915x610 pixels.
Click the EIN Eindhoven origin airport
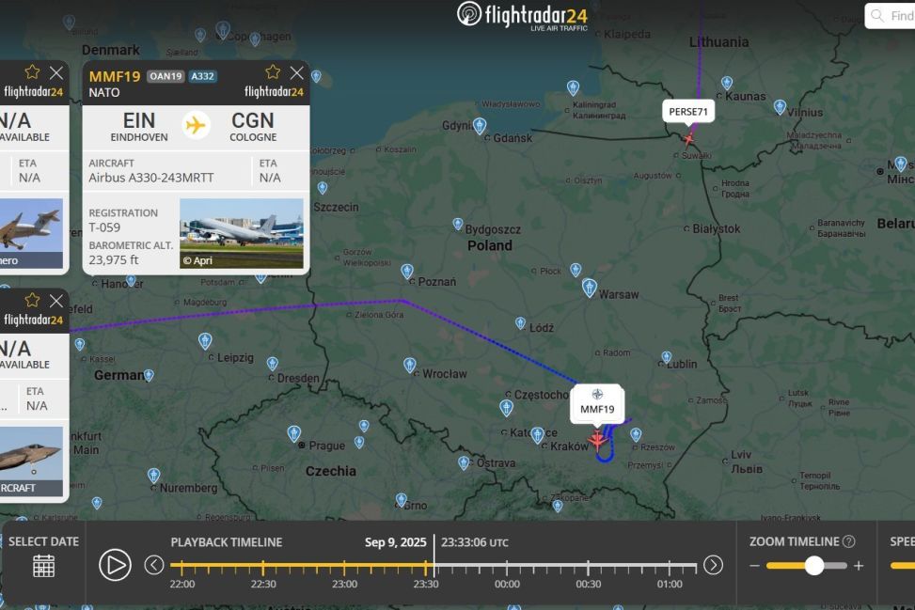[139, 127]
